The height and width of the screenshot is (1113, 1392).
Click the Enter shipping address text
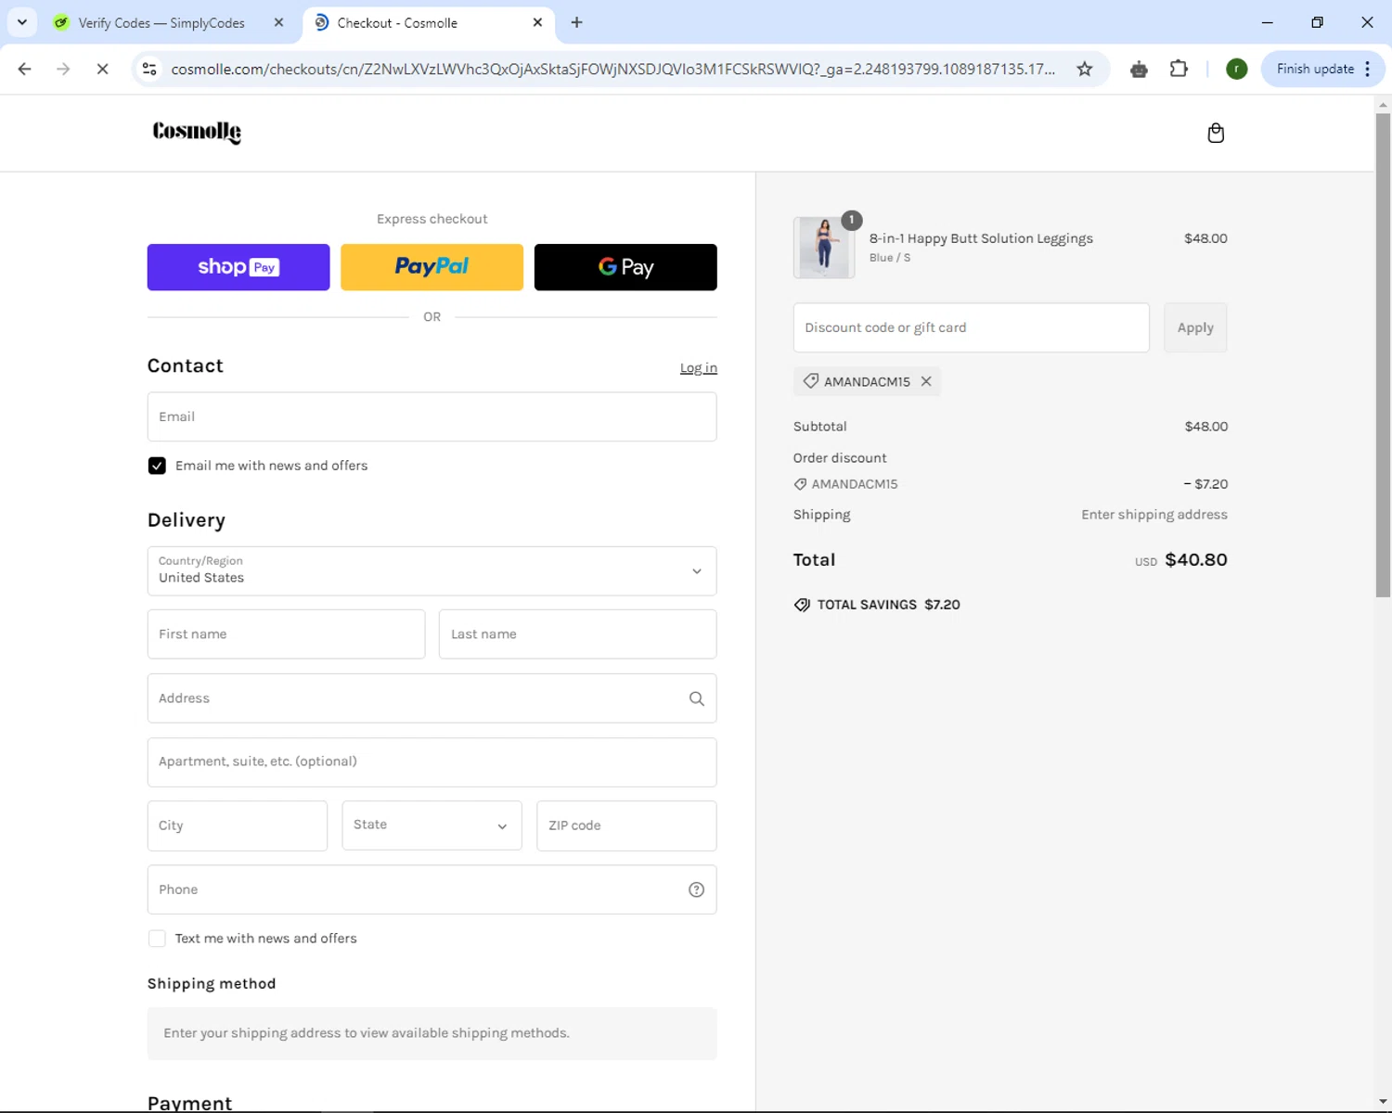pos(1154,515)
